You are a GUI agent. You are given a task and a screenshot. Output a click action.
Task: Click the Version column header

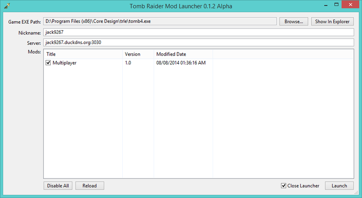coord(138,54)
